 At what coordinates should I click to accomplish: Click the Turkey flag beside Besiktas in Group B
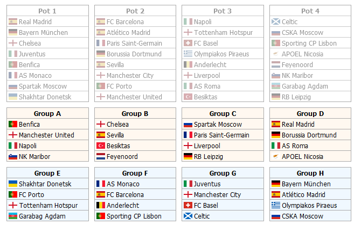(x=101, y=146)
